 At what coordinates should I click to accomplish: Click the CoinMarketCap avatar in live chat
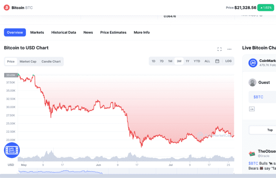[x=253, y=63]
